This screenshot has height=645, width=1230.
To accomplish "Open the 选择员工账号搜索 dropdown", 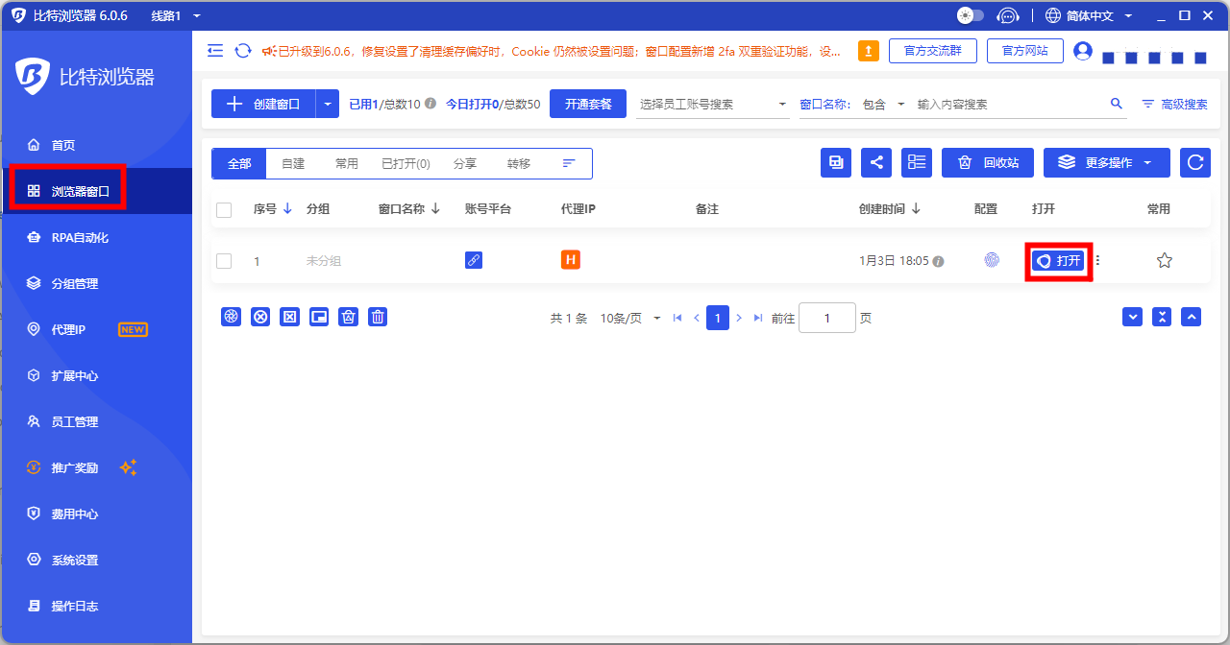I will pos(713,104).
